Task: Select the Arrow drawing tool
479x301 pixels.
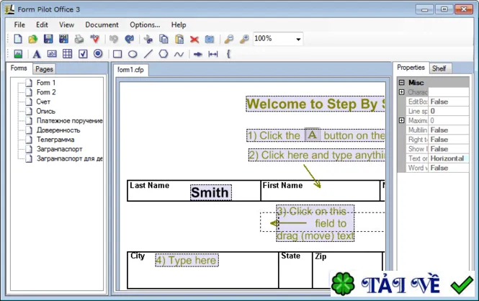Action: pyautogui.click(x=198, y=54)
